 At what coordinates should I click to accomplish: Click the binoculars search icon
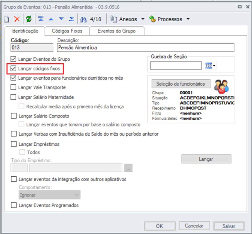coord(83,19)
